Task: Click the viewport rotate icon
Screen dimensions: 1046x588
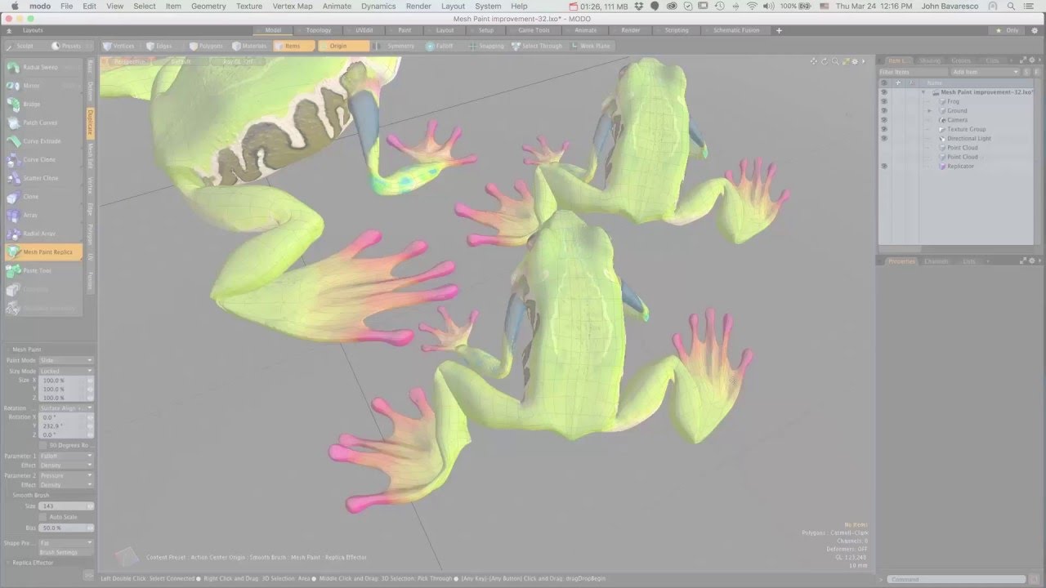Action: (824, 61)
